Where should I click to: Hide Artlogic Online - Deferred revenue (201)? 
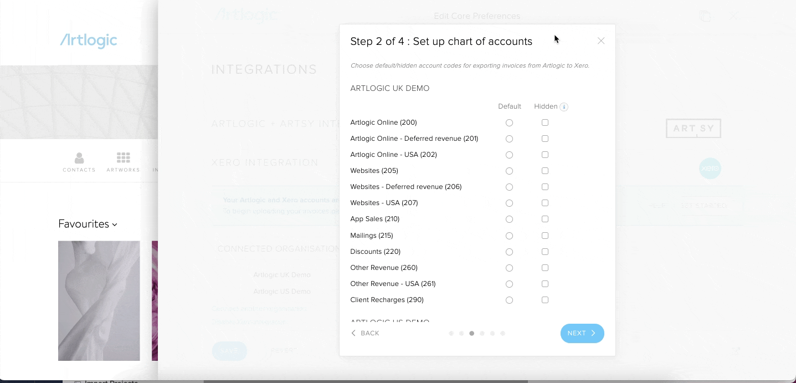point(545,139)
